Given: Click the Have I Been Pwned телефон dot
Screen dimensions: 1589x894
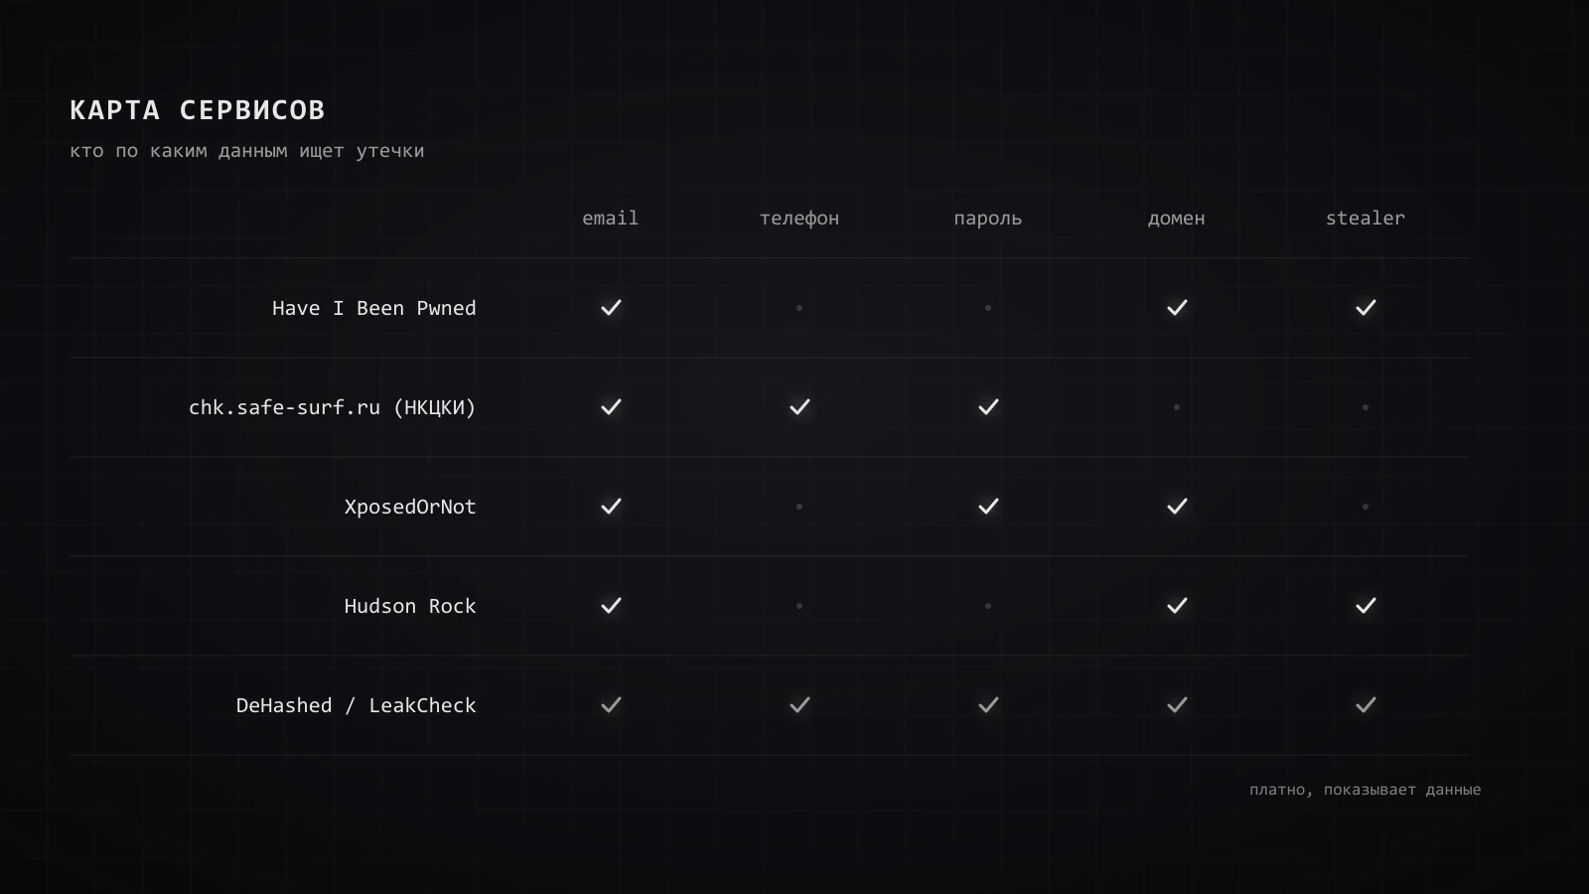Looking at the screenshot, I should pyautogui.click(x=799, y=308).
